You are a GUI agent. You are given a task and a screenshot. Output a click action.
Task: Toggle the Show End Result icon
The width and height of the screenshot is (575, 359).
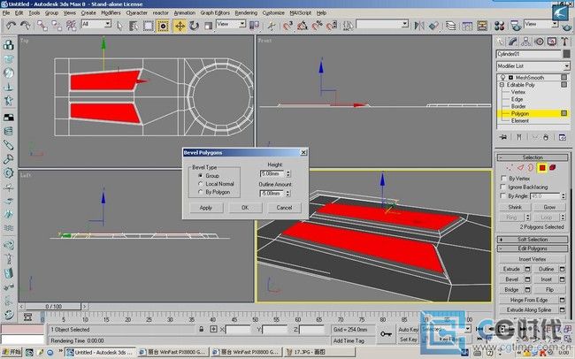tap(519, 137)
